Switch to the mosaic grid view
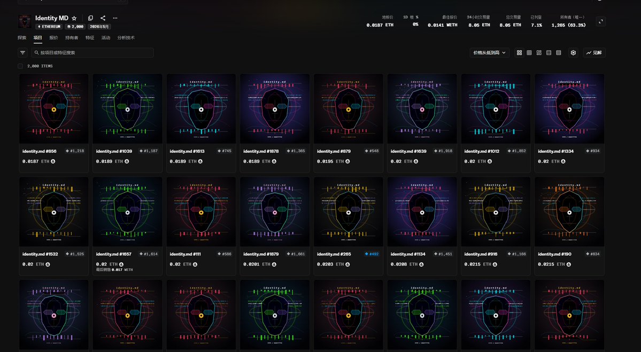Viewport: 641px width, 352px height. tap(539, 53)
